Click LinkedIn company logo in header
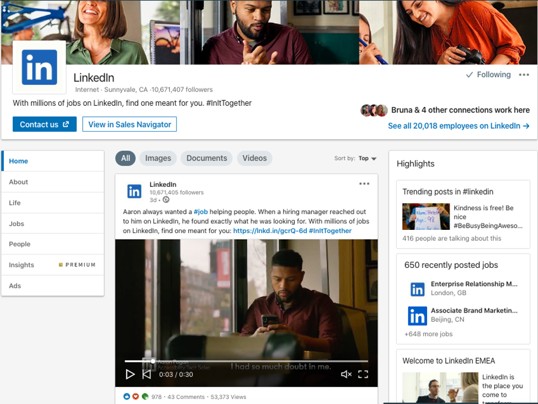Screen dimensions: 538x404 39,67
